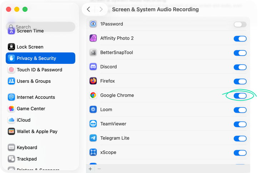Click the iCloud cloud icon
Screen dimensions: 258x173
[11, 120]
